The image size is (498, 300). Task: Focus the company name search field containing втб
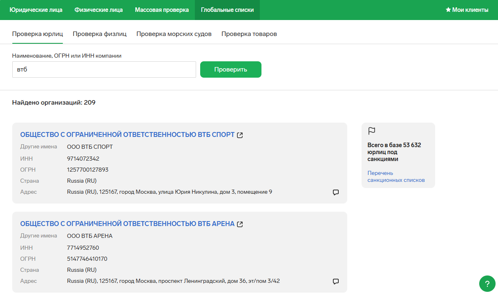104,69
